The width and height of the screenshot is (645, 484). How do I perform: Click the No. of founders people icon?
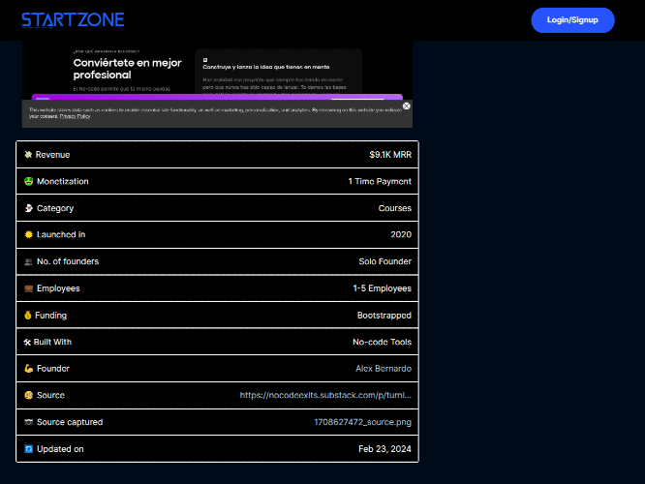click(x=28, y=261)
